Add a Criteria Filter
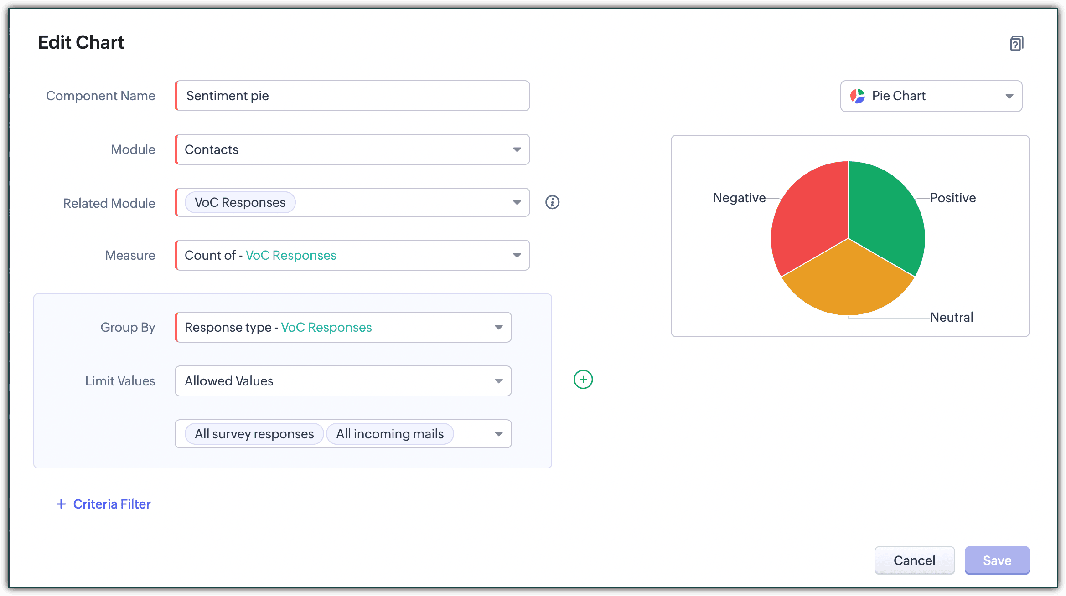Screen dimensions: 1066x596 click(x=112, y=504)
